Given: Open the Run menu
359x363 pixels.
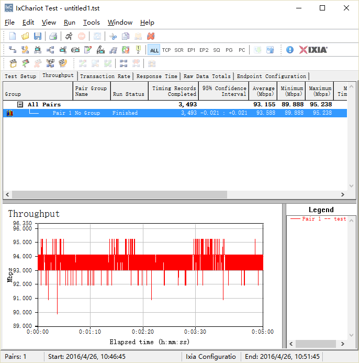Looking at the screenshot, I should coord(70,23).
